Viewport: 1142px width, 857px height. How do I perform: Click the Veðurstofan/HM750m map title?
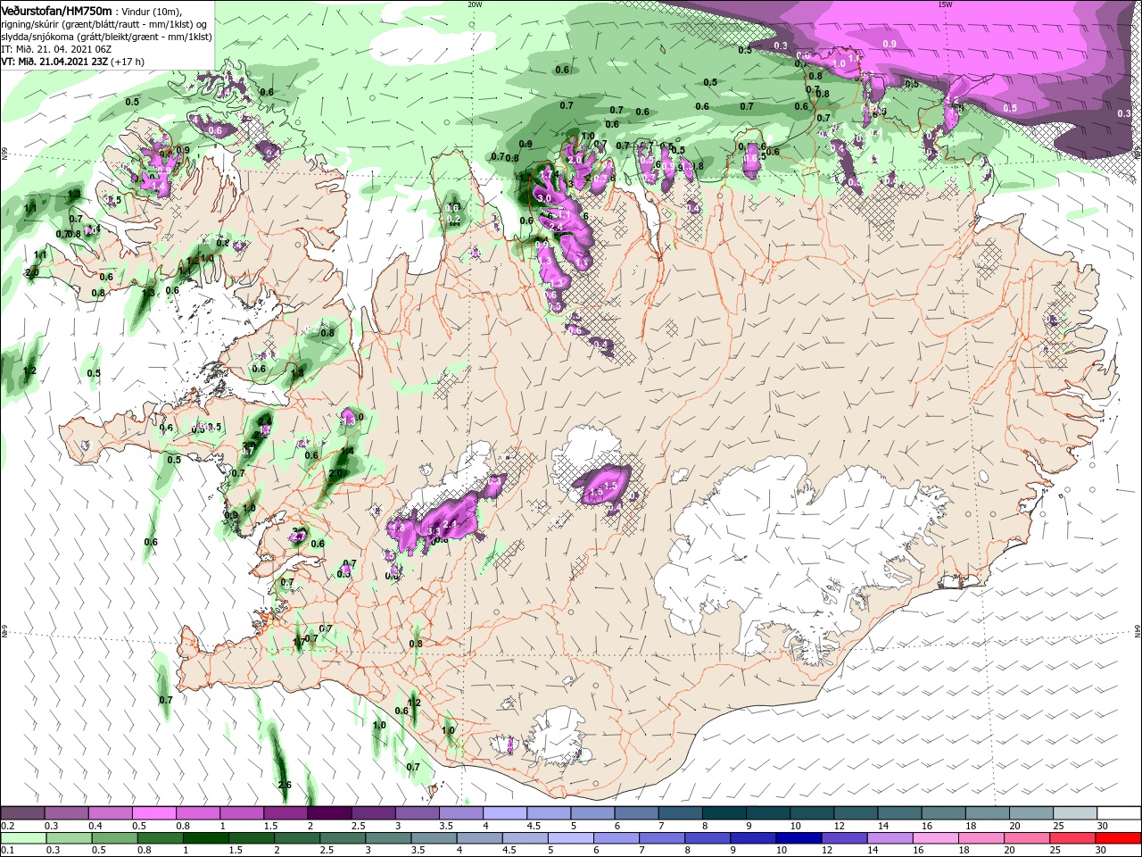point(57,10)
